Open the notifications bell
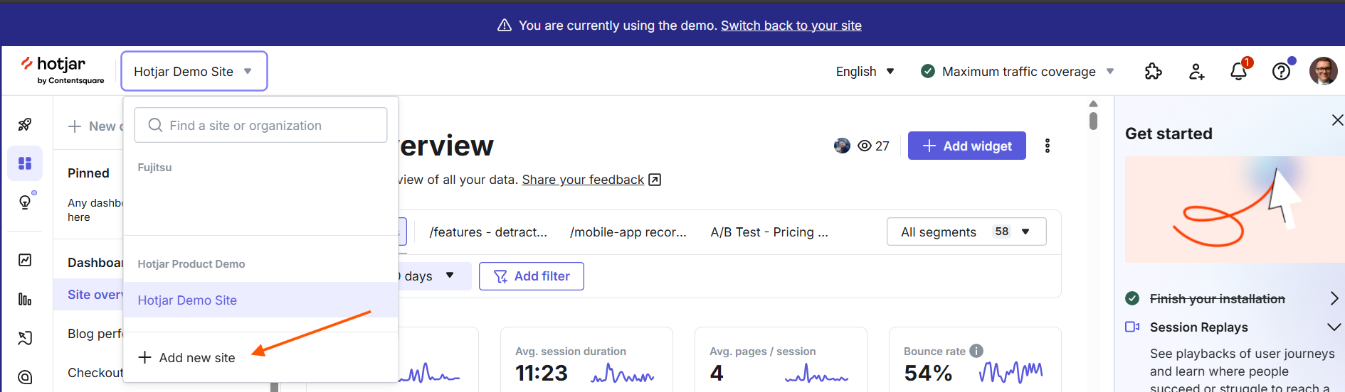Viewport: 1345px width, 392px height. coord(1239,71)
